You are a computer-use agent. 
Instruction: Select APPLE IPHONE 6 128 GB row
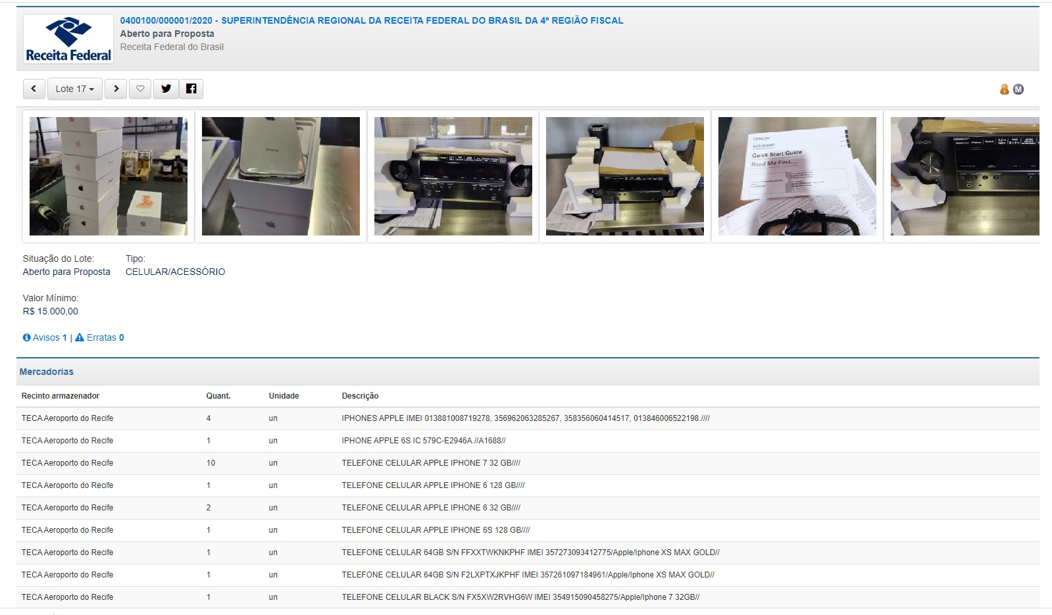click(x=528, y=485)
